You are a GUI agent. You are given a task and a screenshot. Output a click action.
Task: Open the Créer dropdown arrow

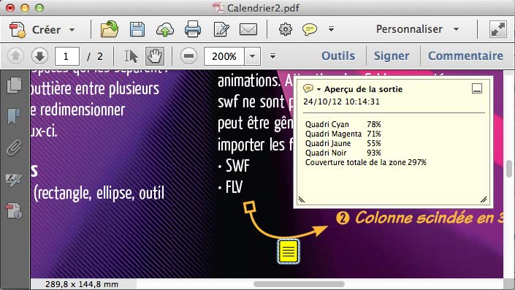click(x=72, y=30)
